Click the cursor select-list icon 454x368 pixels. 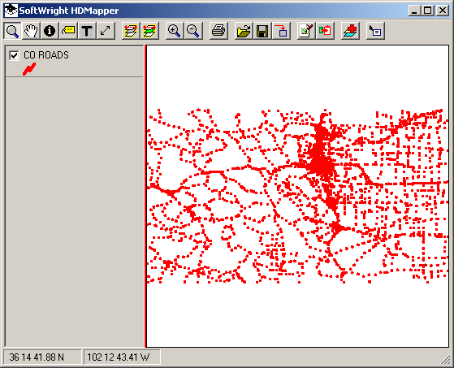coord(375,31)
